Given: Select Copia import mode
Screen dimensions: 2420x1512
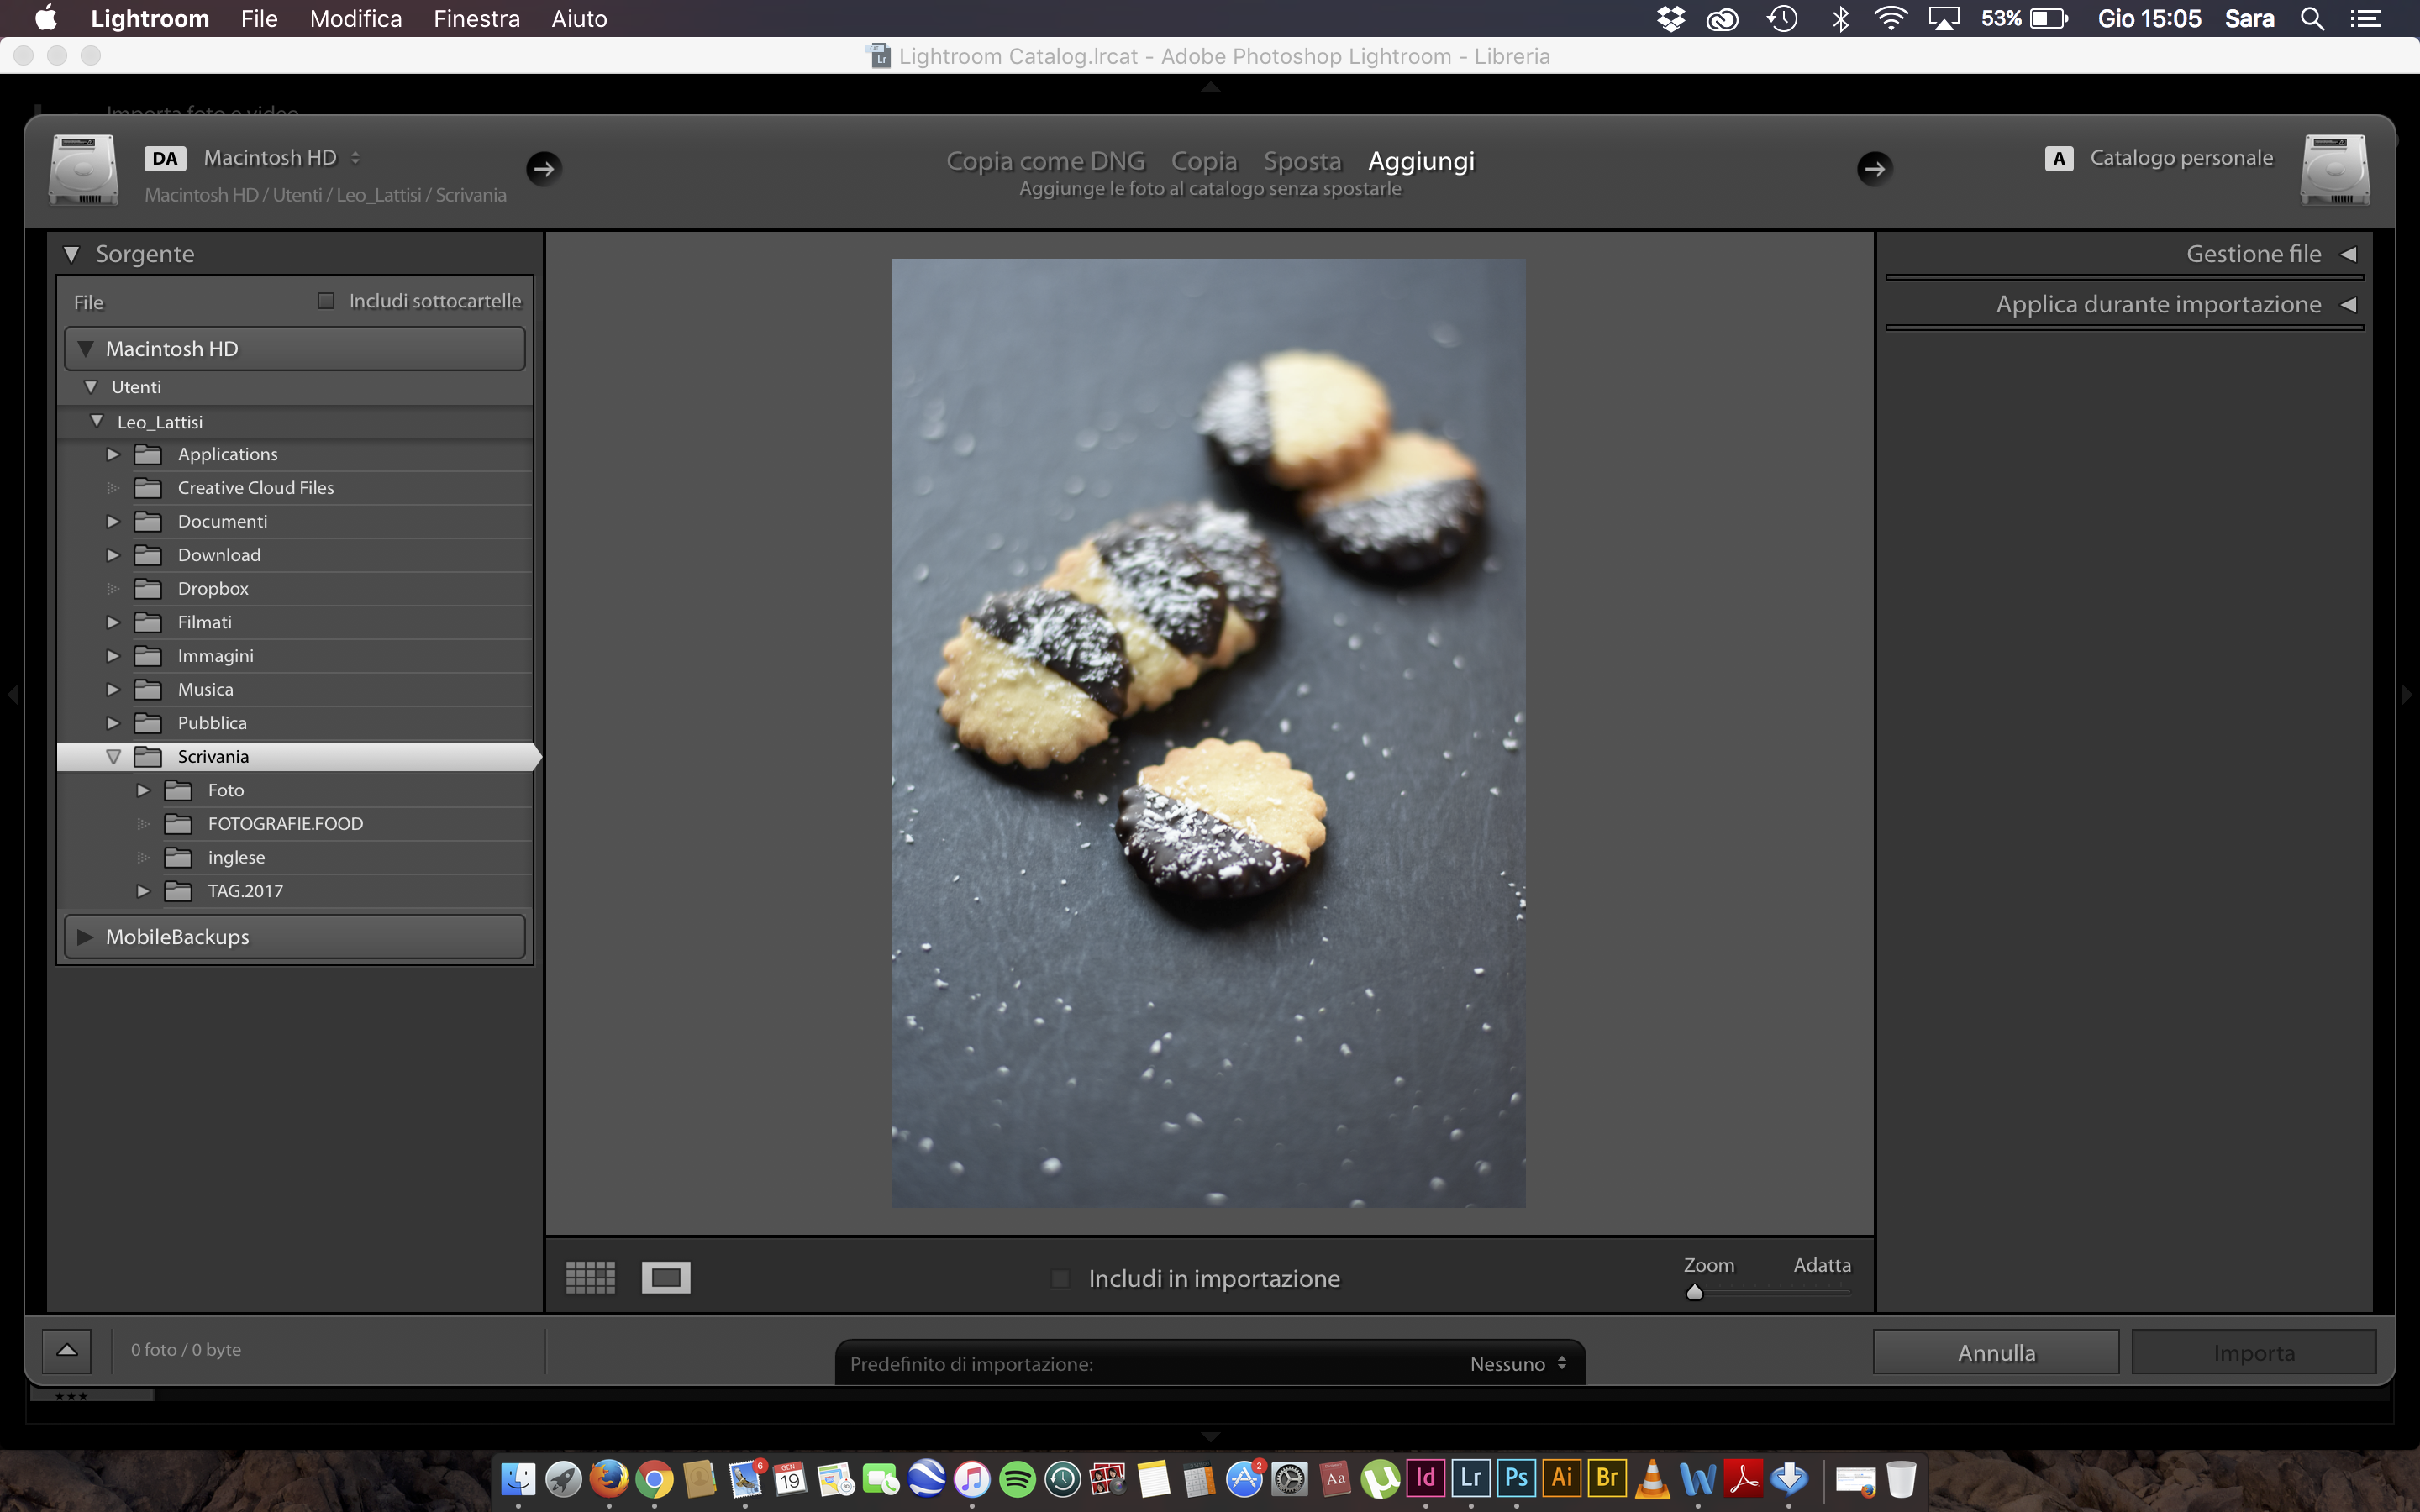Looking at the screenshot, I should click(x=1204, y=161).
